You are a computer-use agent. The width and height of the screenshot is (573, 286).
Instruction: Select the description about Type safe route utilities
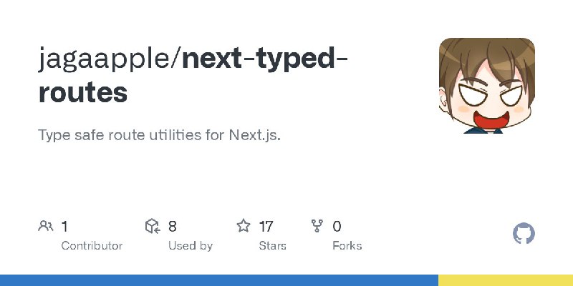(x=159, y=135)
